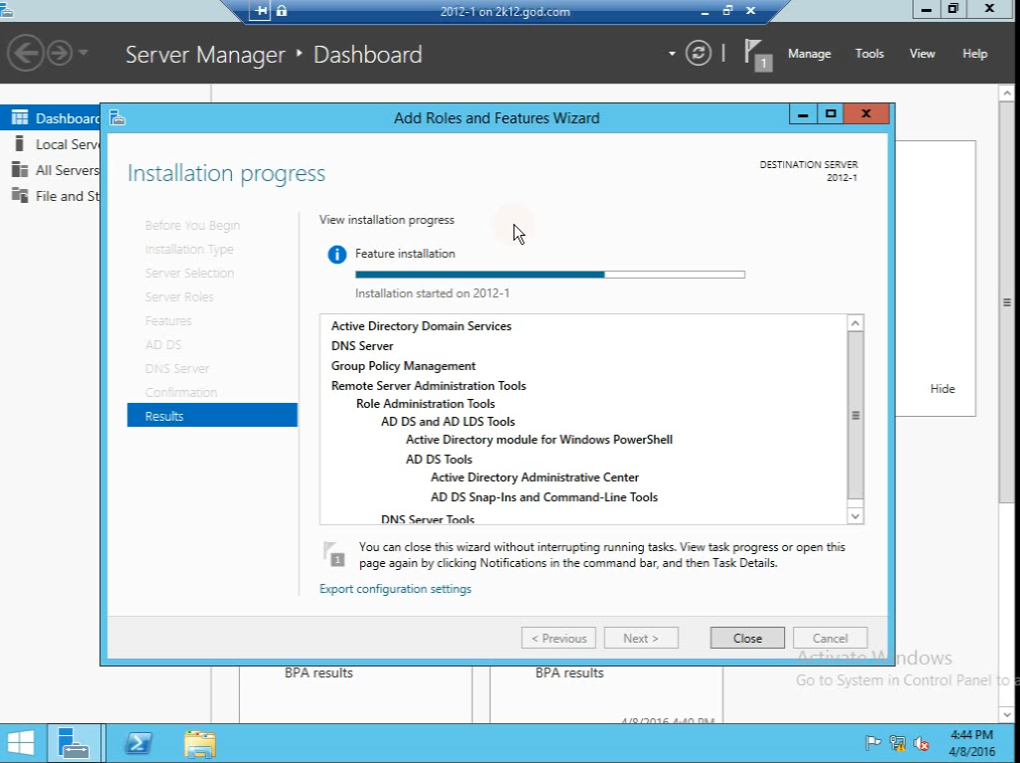This screenshot has height=763, width=1020.
Task: Click the Server Manager forward navigation arrow
Action: pyautogui.click(x=60, y=54)
